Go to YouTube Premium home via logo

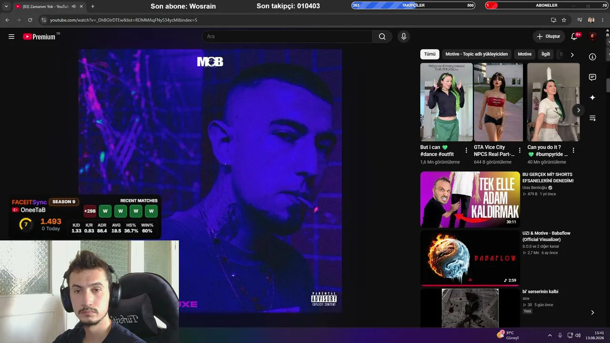[39, 37]
